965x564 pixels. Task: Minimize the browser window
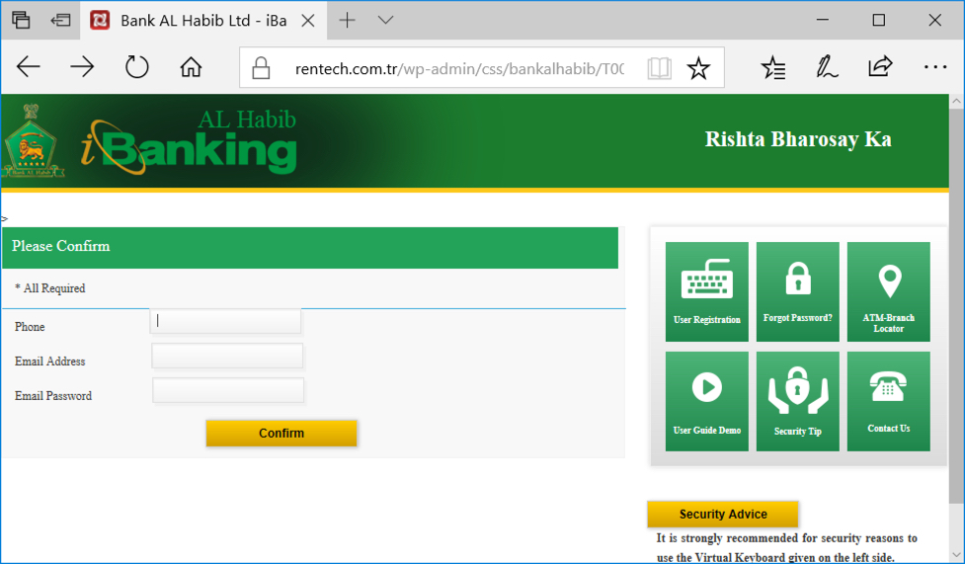pyautogui.click(x=822, y=20)
